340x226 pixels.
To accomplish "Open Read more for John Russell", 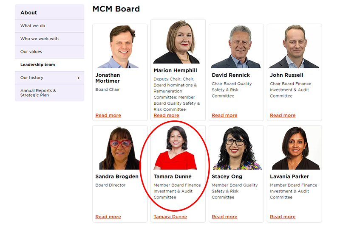I will [283, 115].
